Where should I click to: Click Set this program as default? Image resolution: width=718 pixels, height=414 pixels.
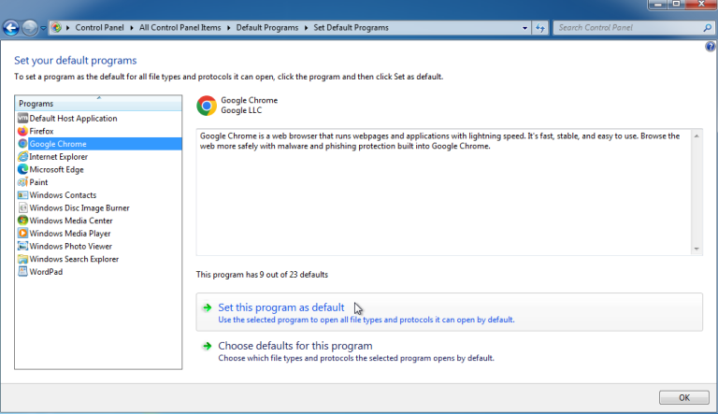280,307
